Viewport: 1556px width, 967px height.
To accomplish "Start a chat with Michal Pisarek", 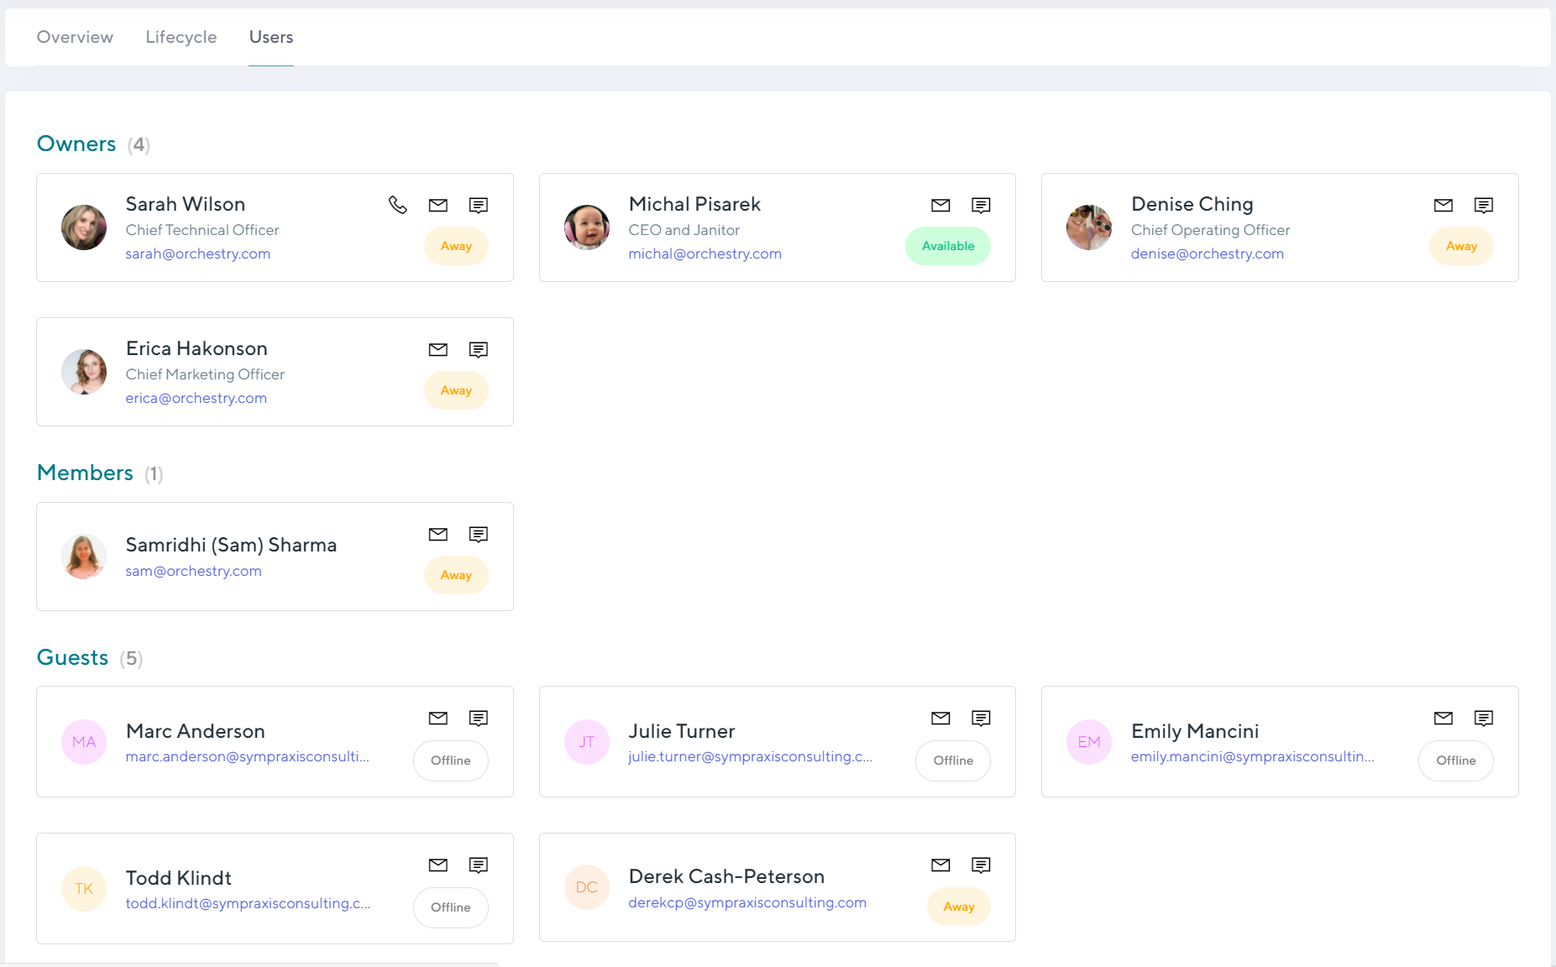I will click(x=982, y=205).
